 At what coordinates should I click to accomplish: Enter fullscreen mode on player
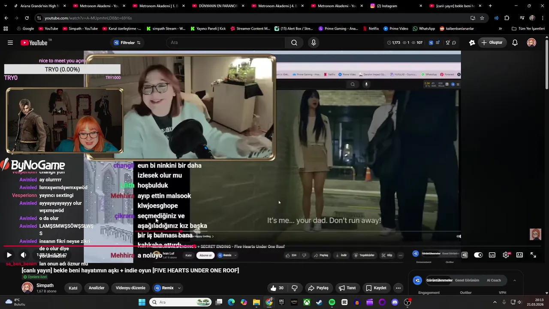click(533, 255)
